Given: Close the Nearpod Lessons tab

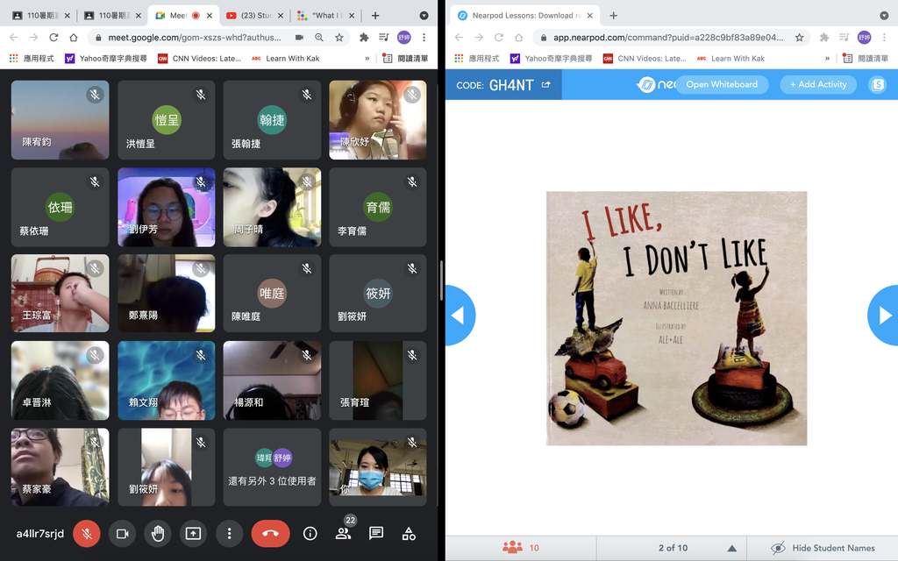Looking at the screenshot, I should point(590,16).
